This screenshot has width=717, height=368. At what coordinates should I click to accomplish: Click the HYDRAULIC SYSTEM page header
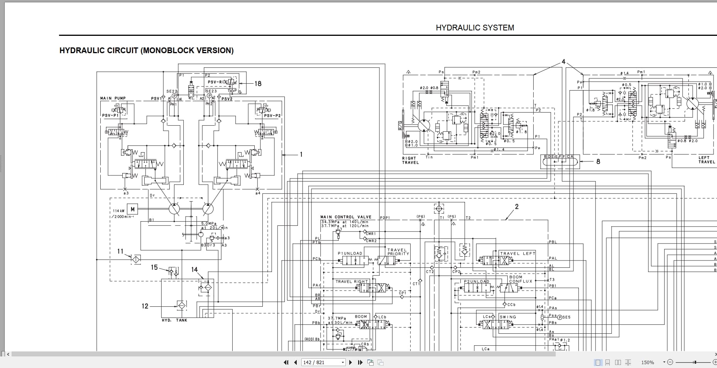tap(475, 28)
